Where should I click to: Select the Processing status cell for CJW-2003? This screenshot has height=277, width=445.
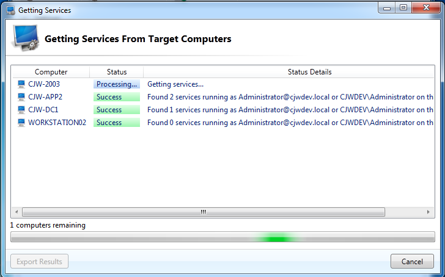[116, 84]
